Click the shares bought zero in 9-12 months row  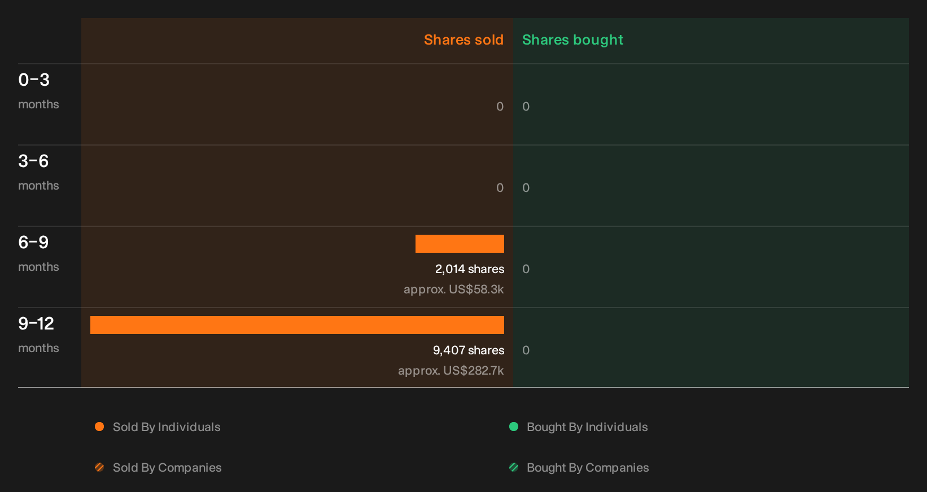[x=526, y=350]
